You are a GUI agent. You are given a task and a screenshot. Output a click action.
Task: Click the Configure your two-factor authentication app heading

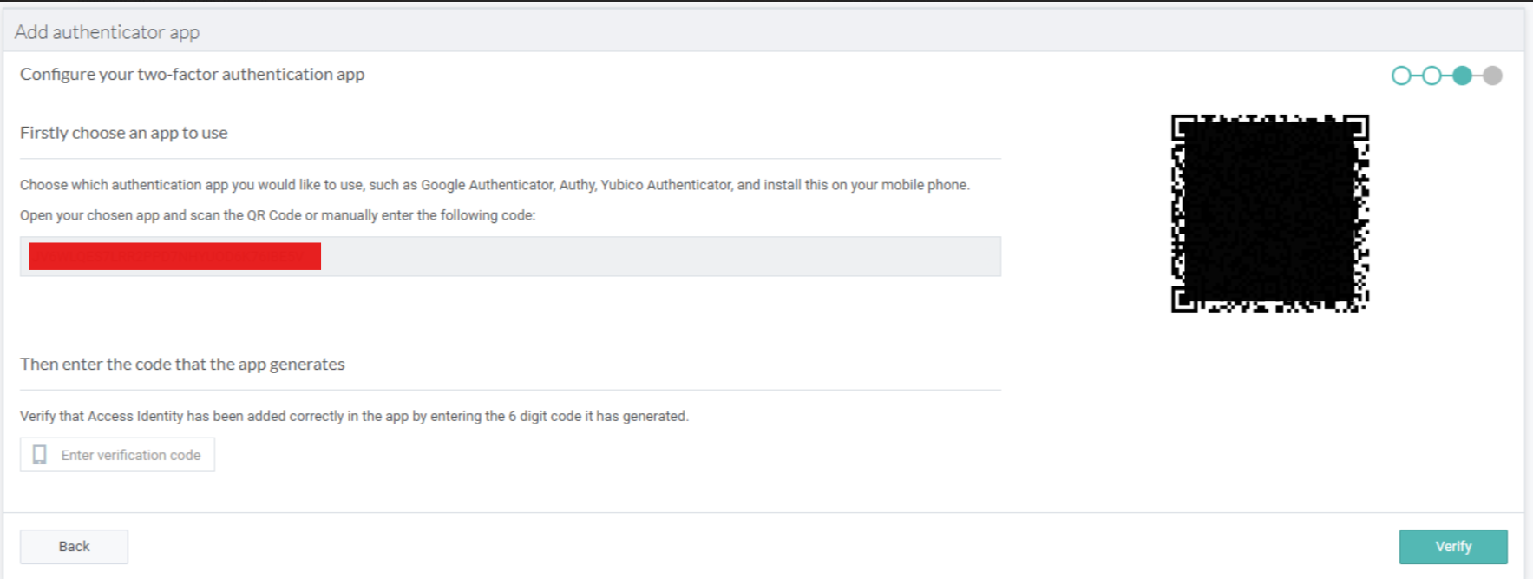(x=192, y=75)
